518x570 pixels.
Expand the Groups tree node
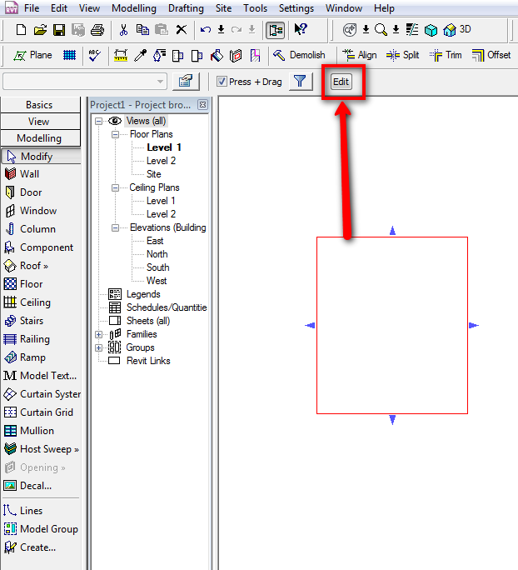100,347
